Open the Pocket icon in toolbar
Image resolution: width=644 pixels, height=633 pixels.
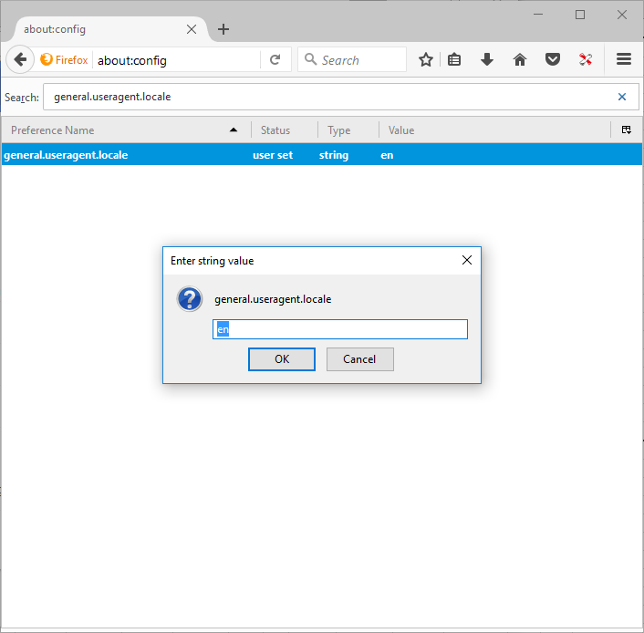pos(553,60)
